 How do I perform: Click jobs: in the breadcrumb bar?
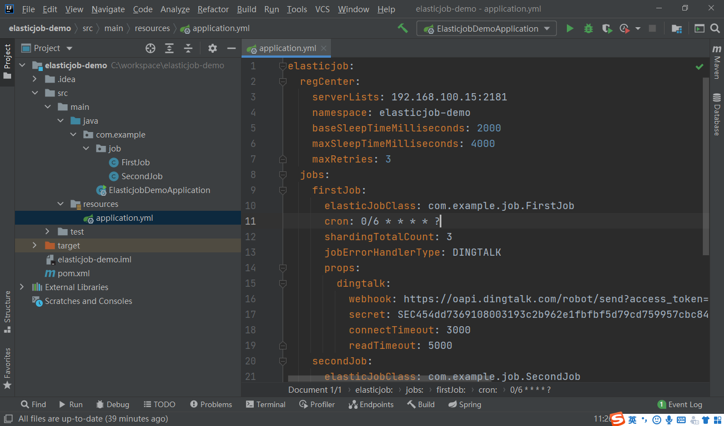(414, 390)
